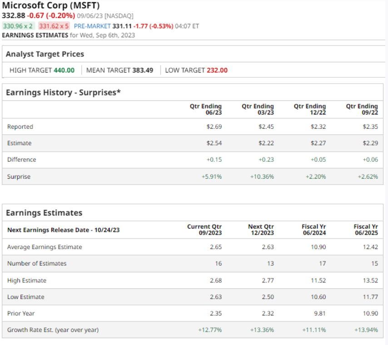Select surprise value +2.20%
Screen dimensions: 388x345
pyautogui.click(x=316, y=177)
